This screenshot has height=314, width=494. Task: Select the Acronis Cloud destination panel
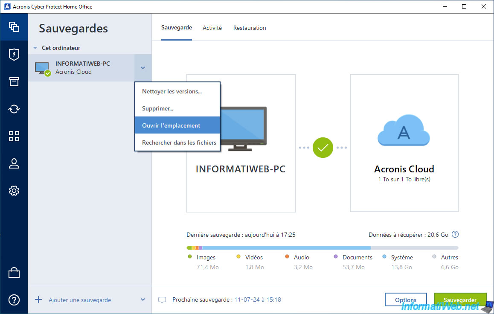[x=404, y=142]
